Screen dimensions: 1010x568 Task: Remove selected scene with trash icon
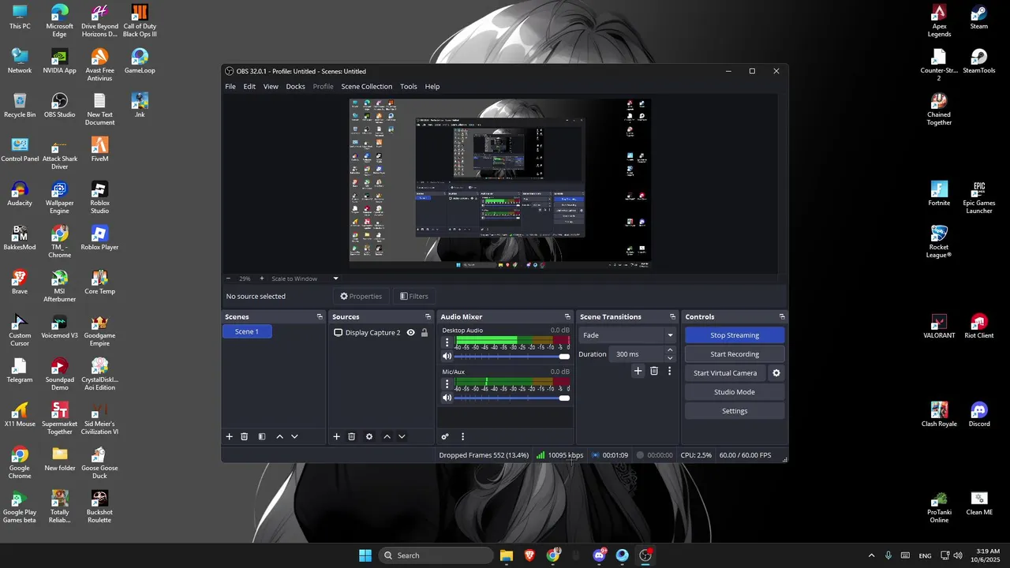245,436
